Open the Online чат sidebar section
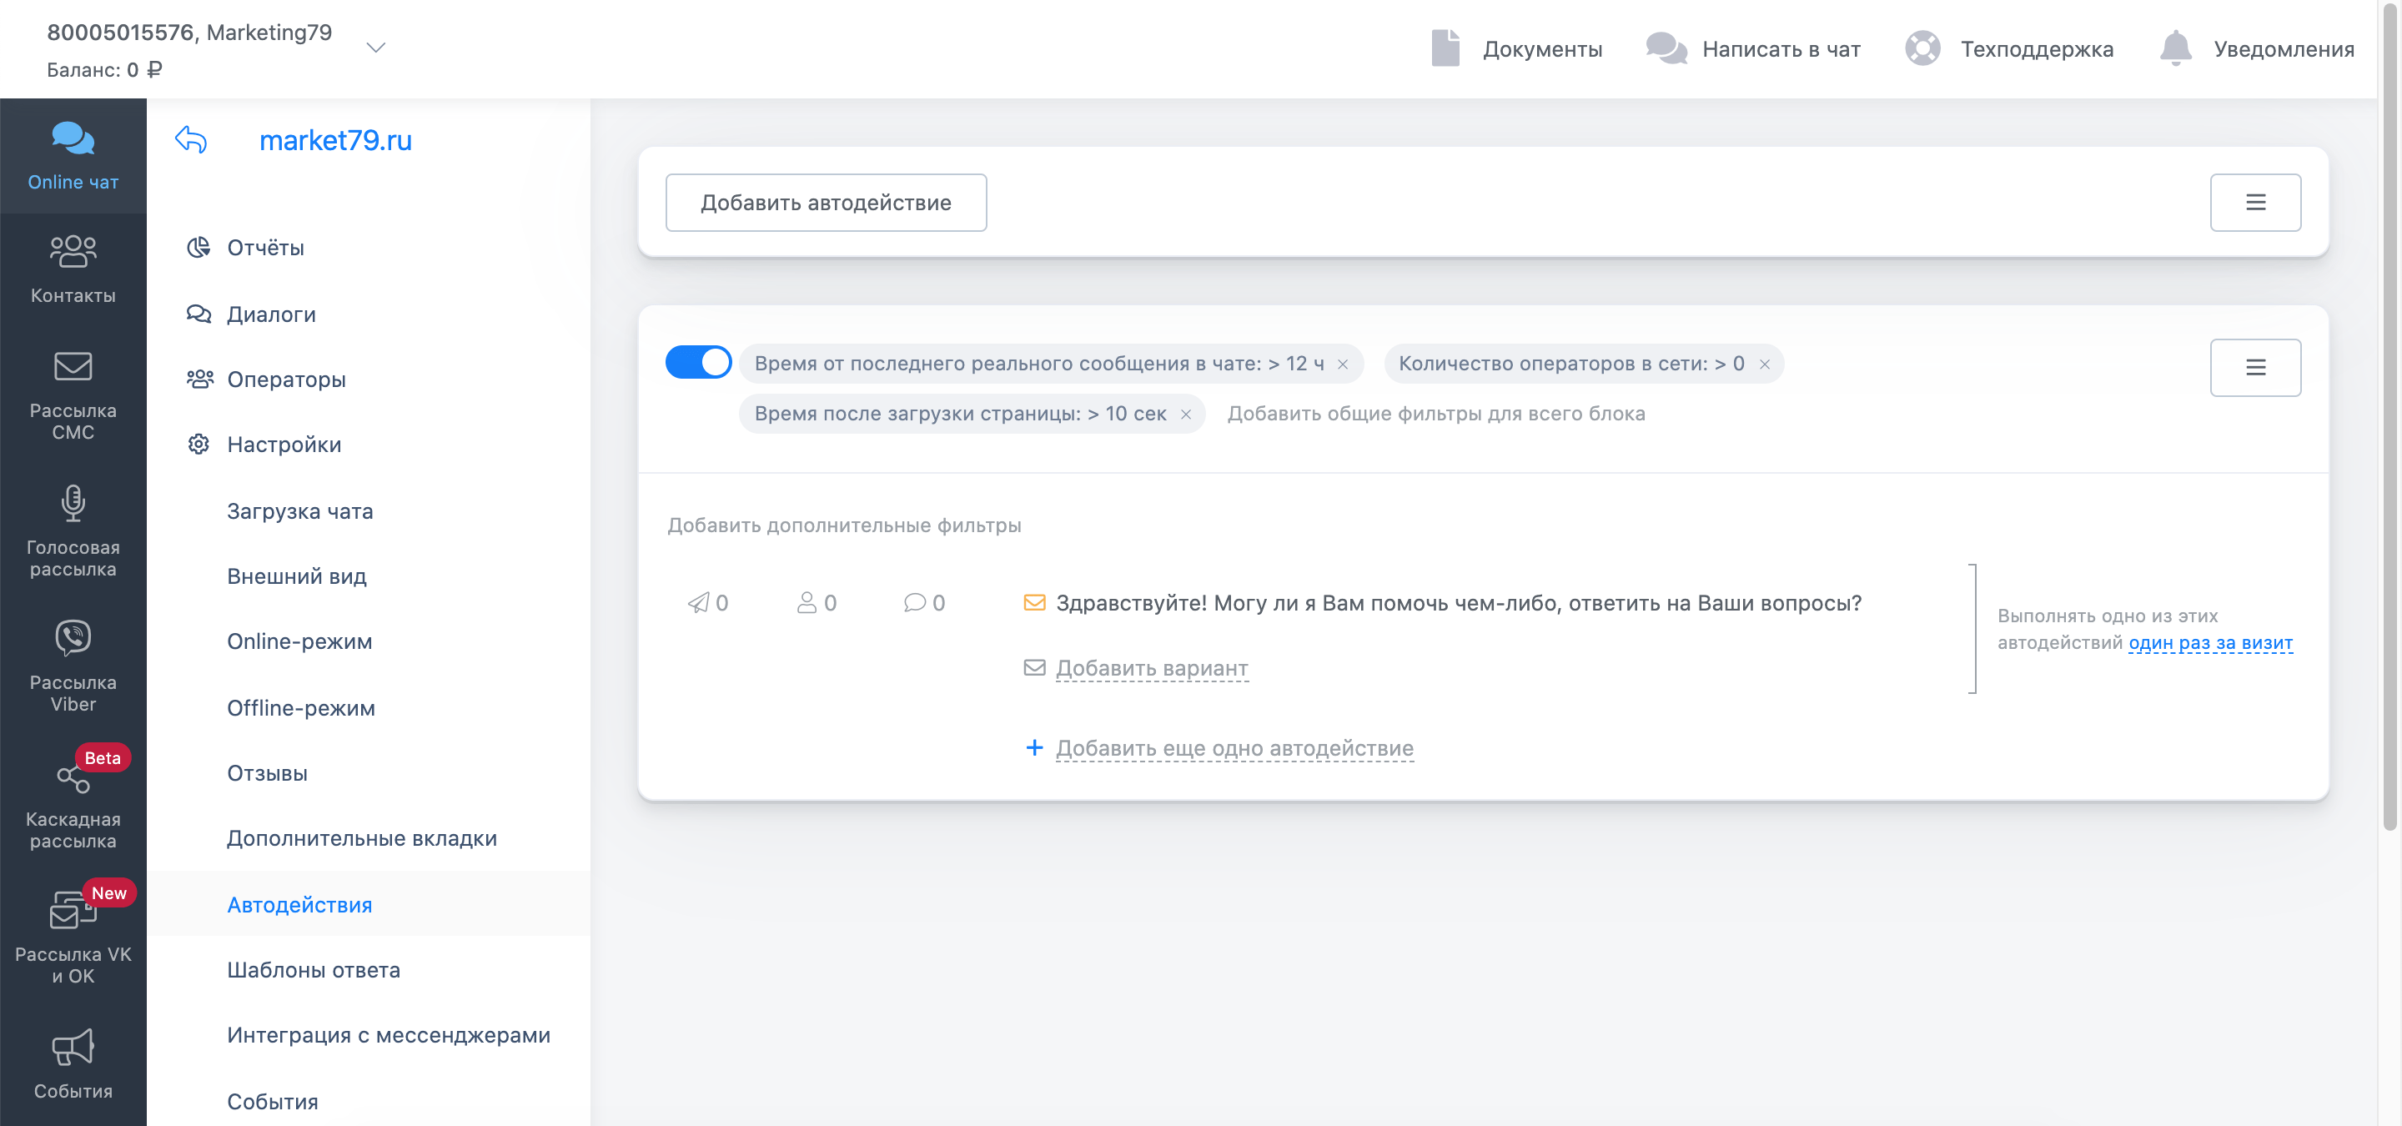The height and width of the screenshot is (1126, 2402). (73, 156)
